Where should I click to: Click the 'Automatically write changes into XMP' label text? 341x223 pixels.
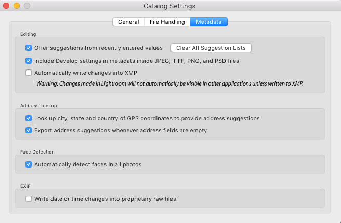click(x=86, y=73)
